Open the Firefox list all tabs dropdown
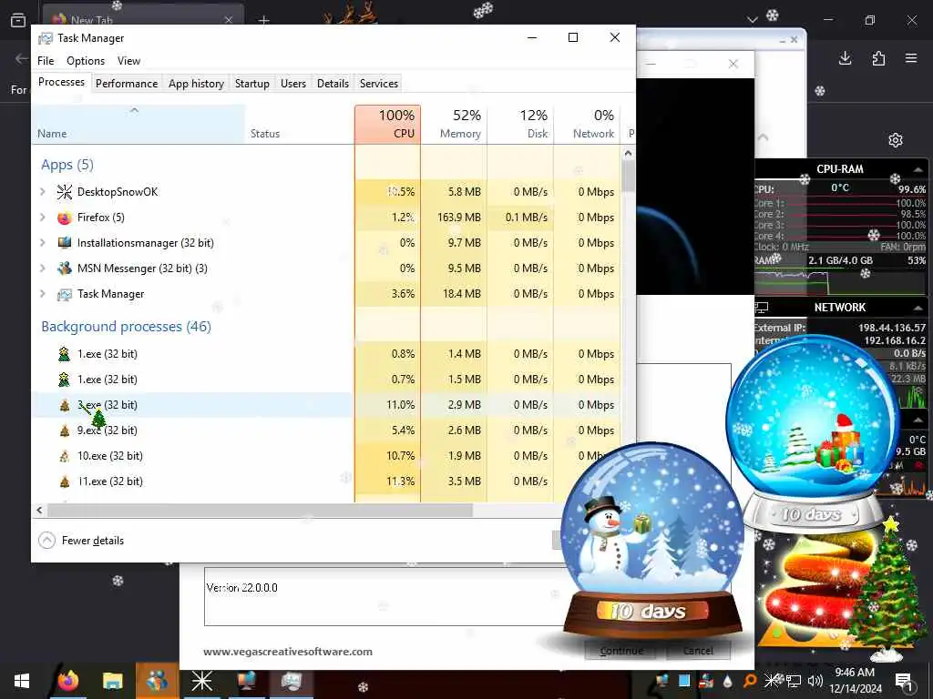Screen dimensions: 933x699 [x=753, y=20]
